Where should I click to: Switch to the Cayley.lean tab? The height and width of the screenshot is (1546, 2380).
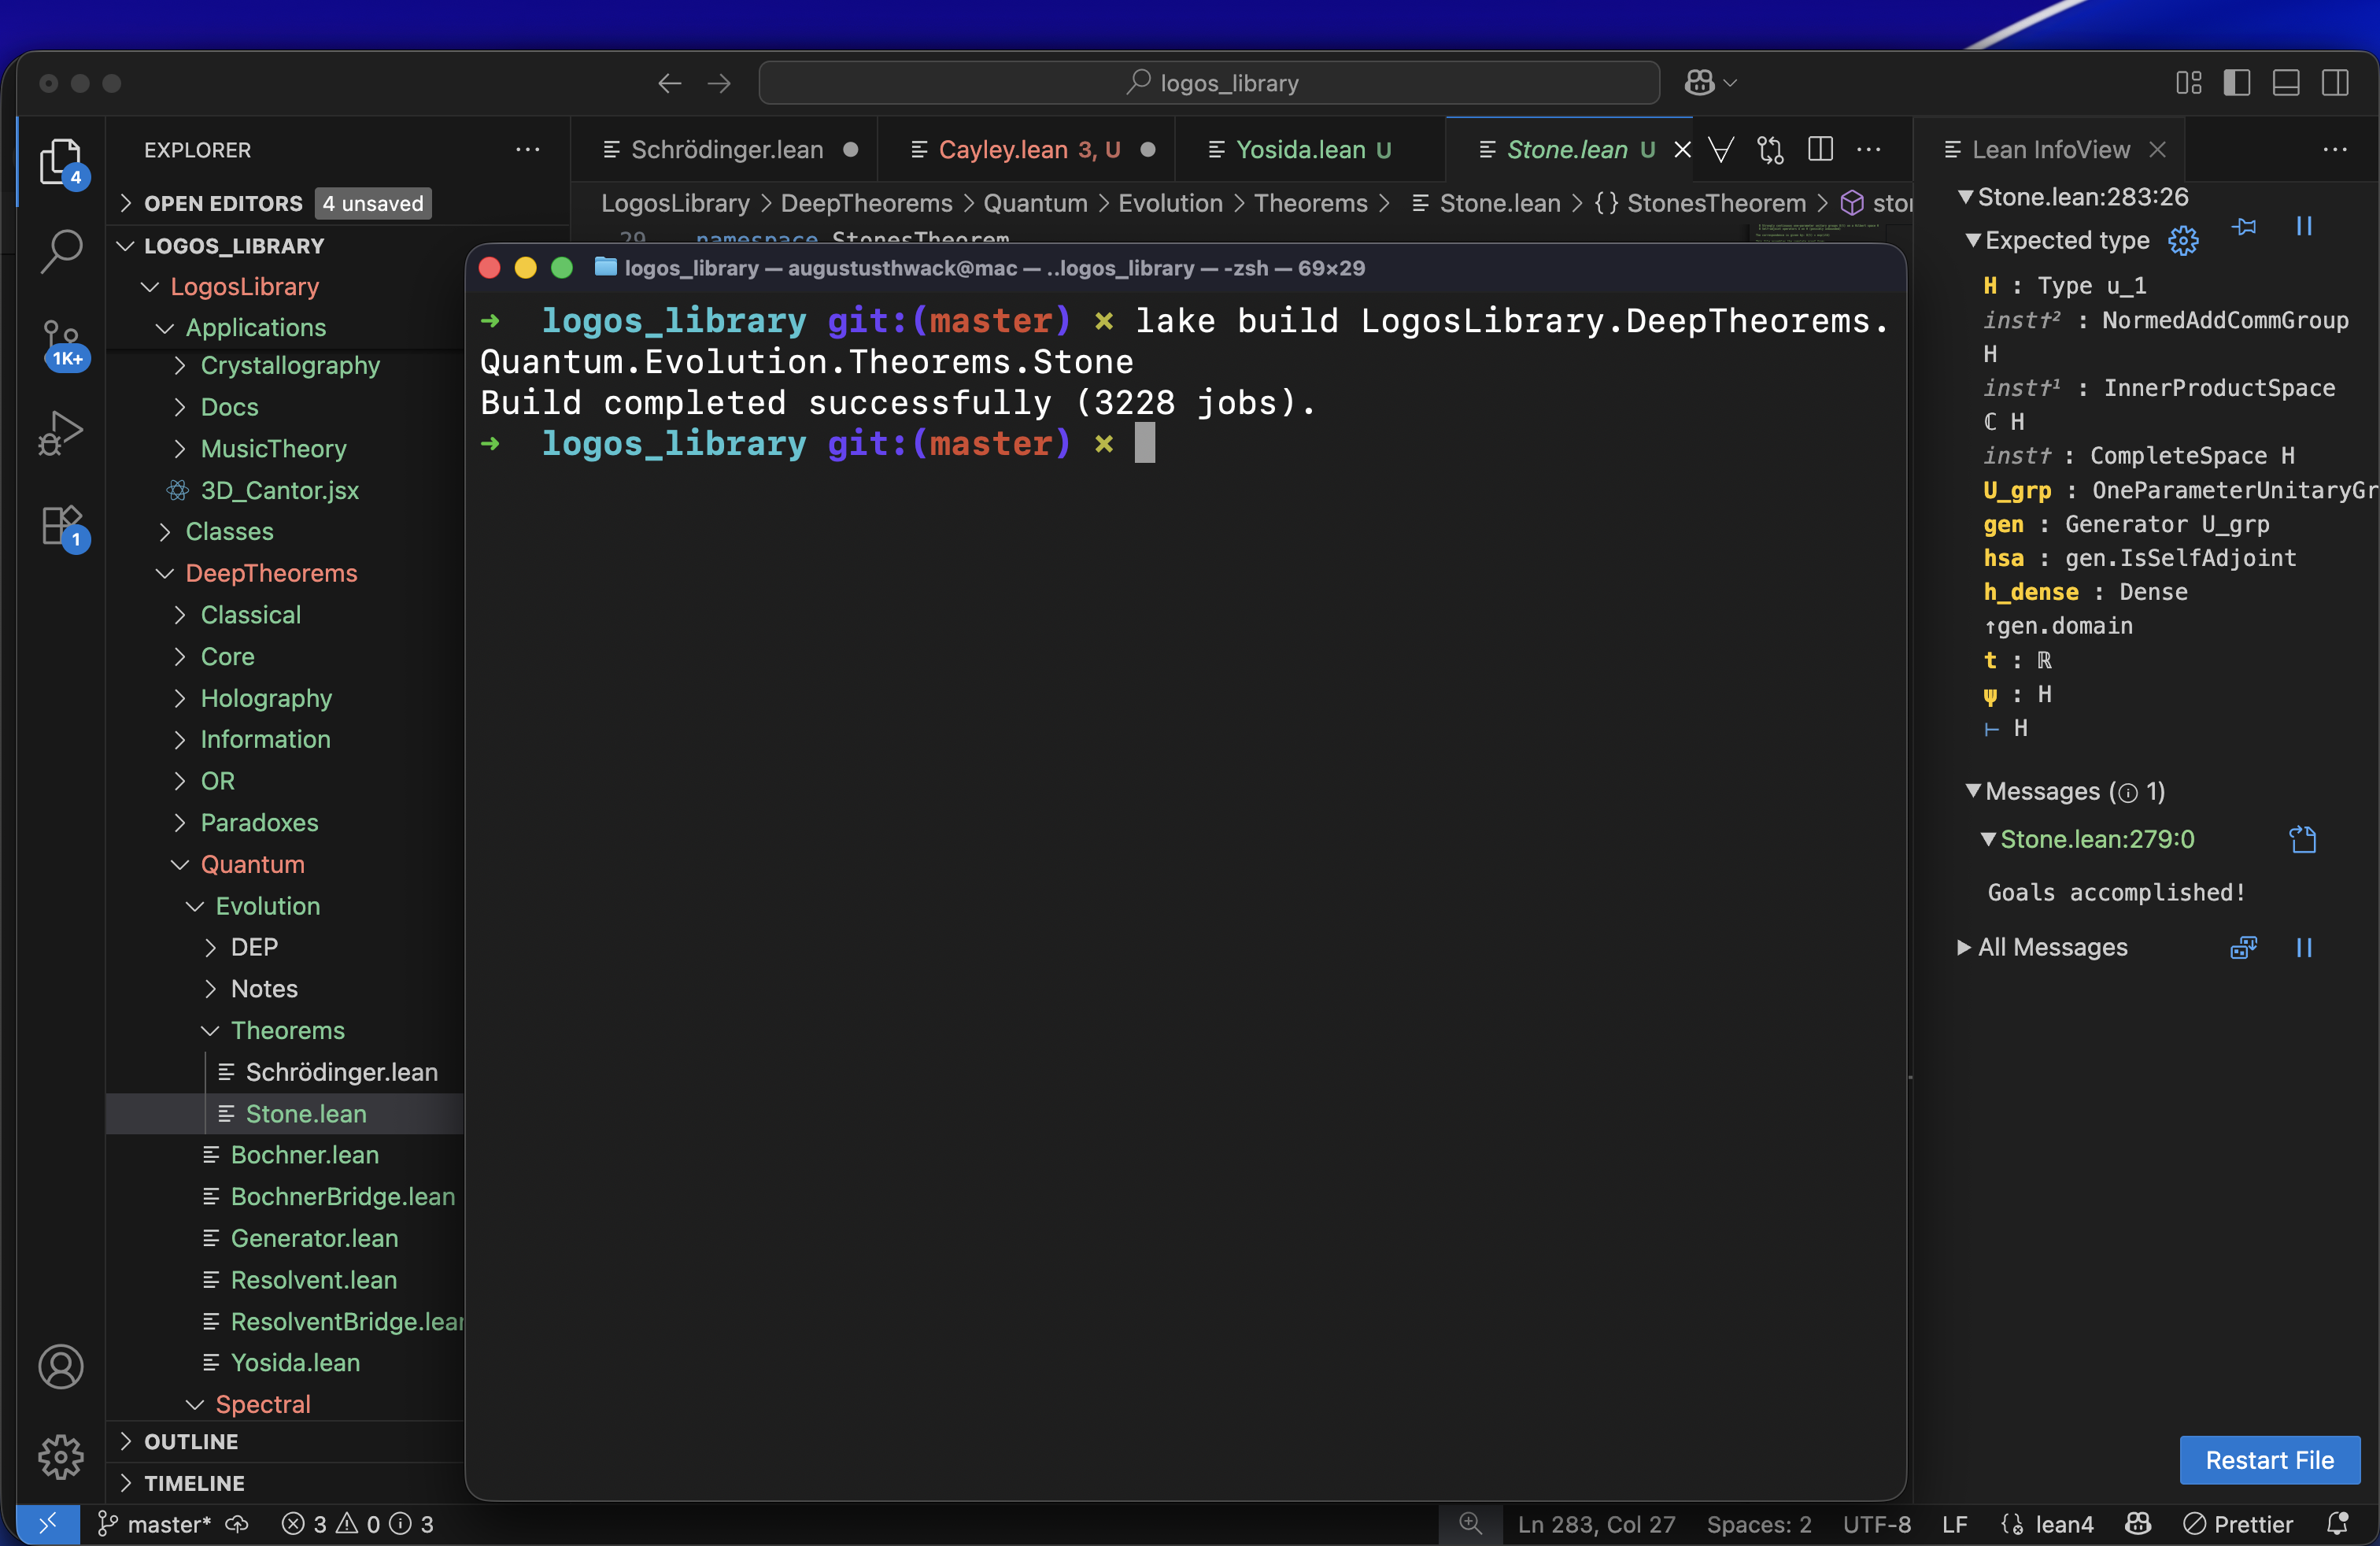(1003, 150)
